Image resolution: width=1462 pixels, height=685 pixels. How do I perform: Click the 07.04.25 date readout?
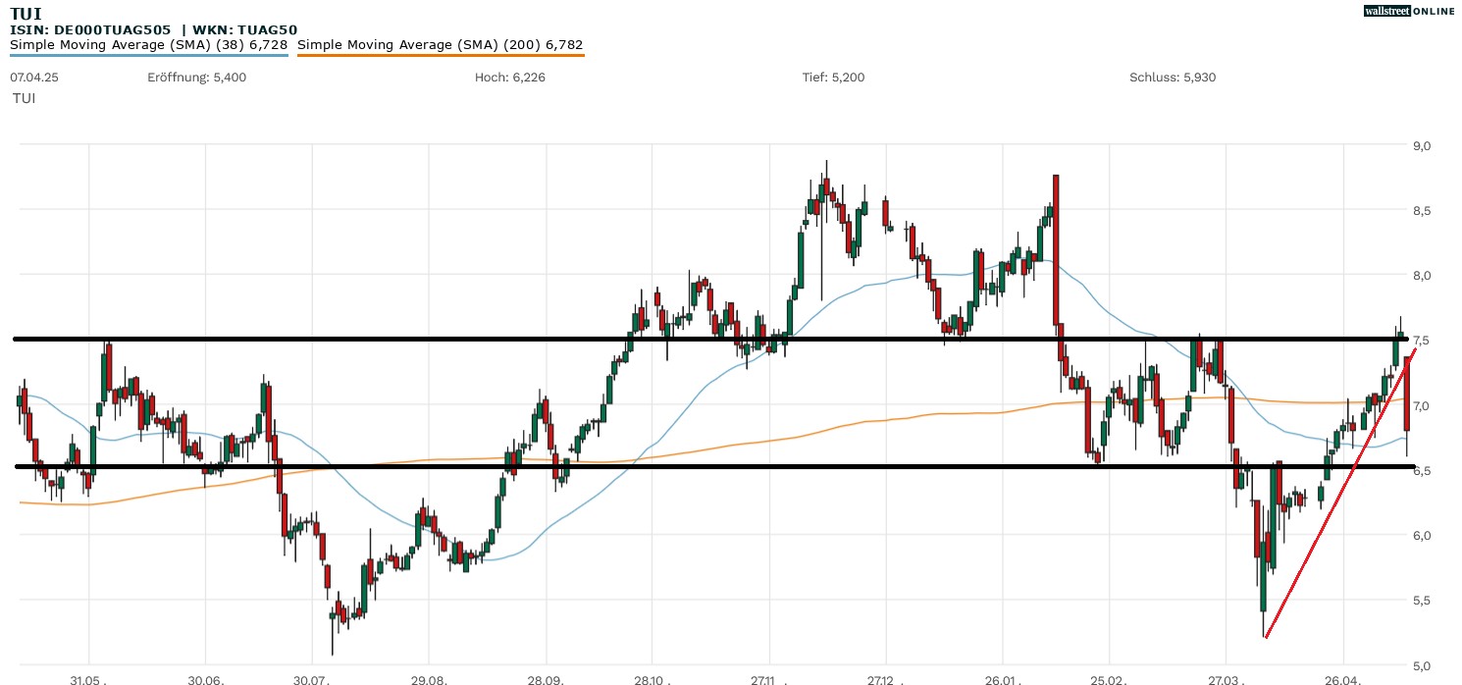click(x=34, y=77)
